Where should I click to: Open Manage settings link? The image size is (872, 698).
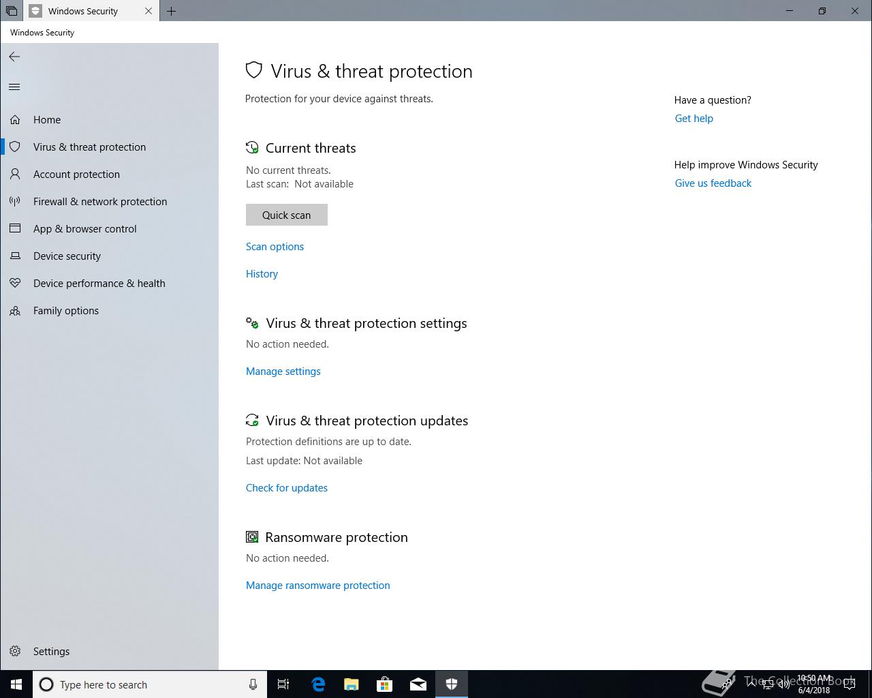pyautogui.click(x=283, y=371)
